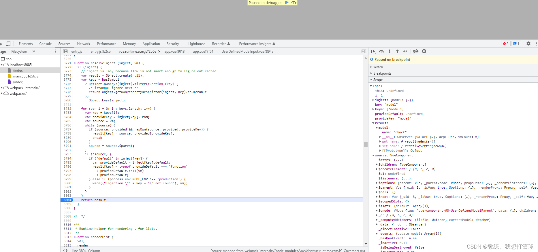Step into the next function call
538x252 pixels.
389,51
